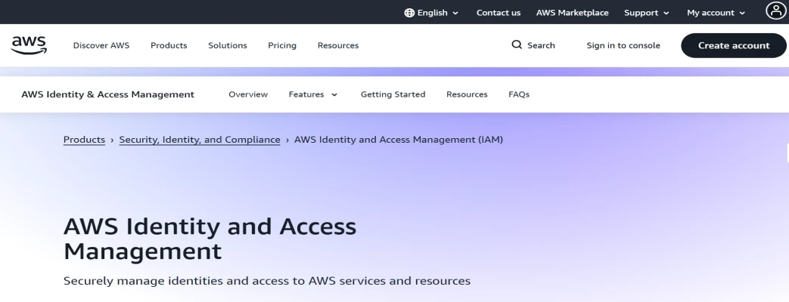Switch to the Overview tab
Screen dimensions: 789x302
tap(248, 94)
